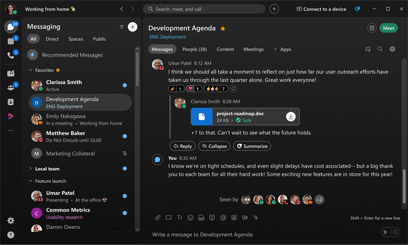Download the project-roadmap.doc file

click(x=290, y=117)
